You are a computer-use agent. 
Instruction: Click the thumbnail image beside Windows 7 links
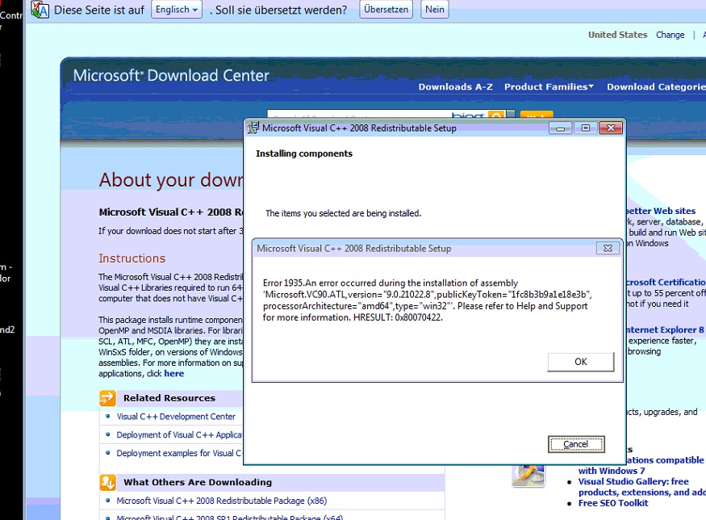coord(528,476)
